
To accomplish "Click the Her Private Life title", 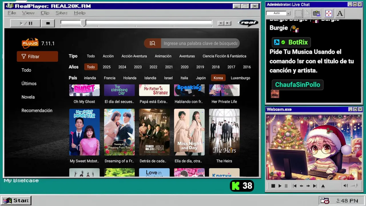I will 224,102.
